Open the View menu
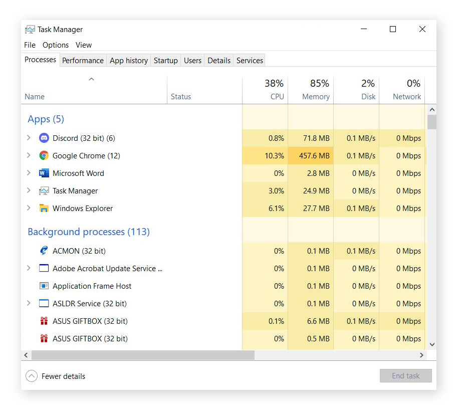 click(83, 45)
